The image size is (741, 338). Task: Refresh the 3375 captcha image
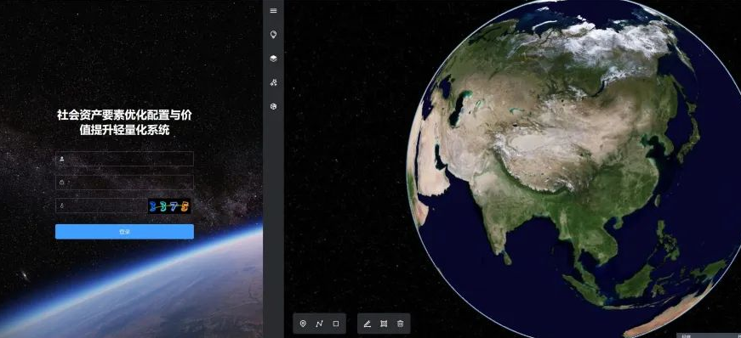click(x=169, y=206)
